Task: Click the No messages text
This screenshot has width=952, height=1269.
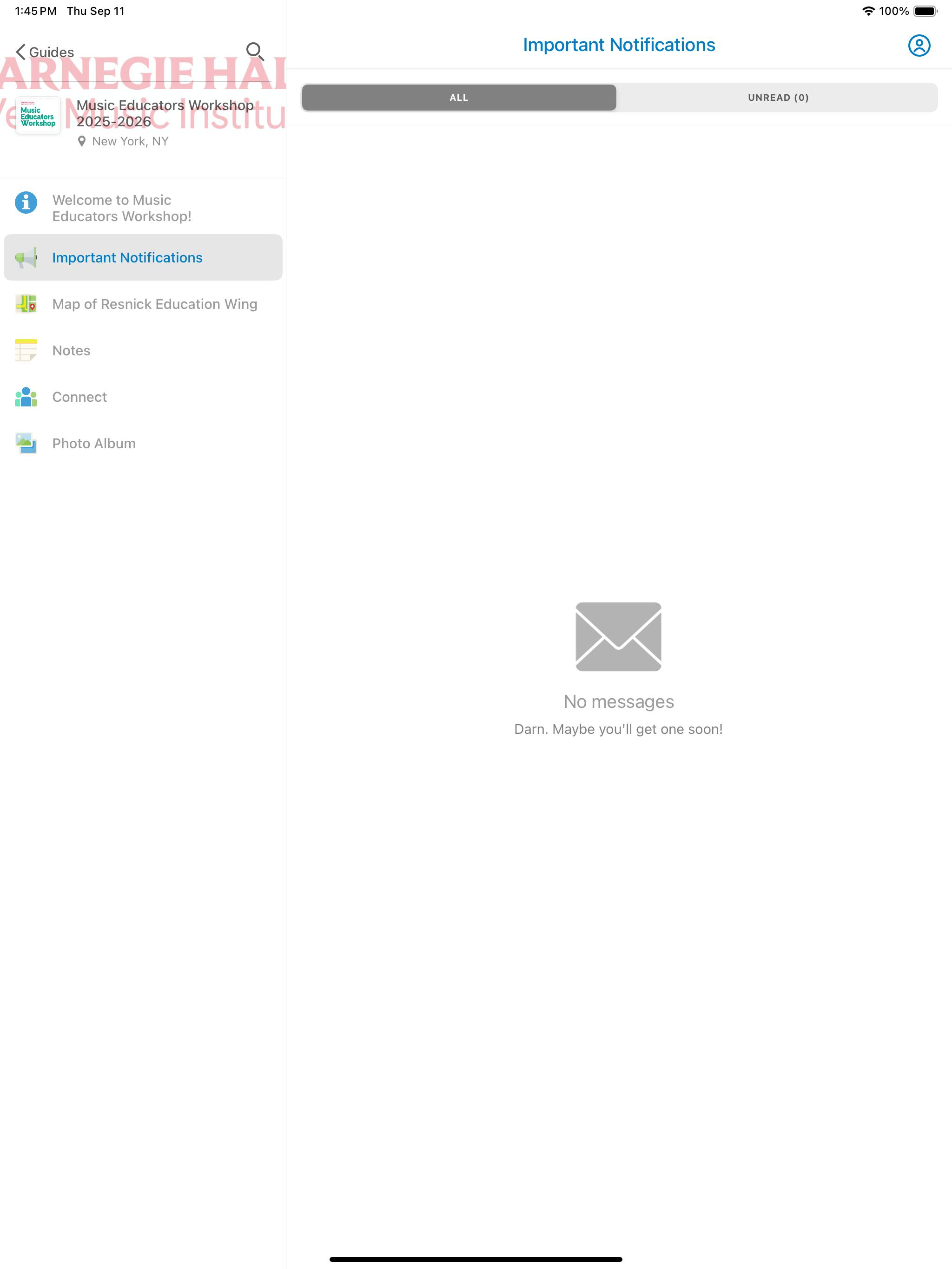Action: tap(618, 702)
